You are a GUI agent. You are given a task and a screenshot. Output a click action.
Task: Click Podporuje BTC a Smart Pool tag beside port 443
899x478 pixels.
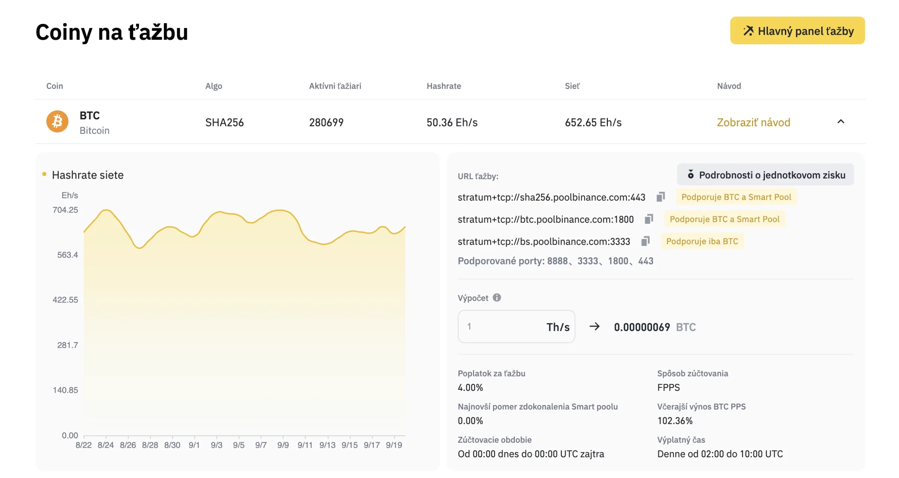(x=736, y=197)
